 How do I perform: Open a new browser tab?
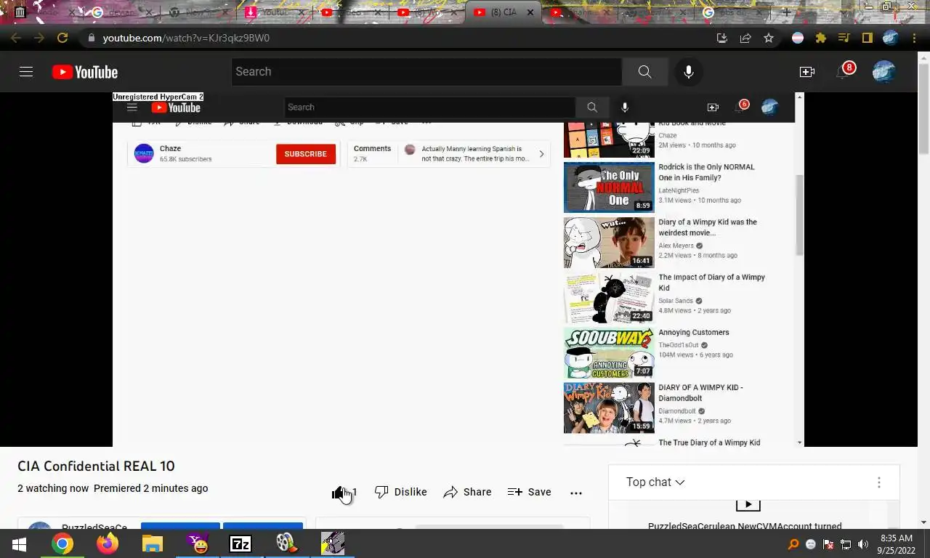[786, 12]
